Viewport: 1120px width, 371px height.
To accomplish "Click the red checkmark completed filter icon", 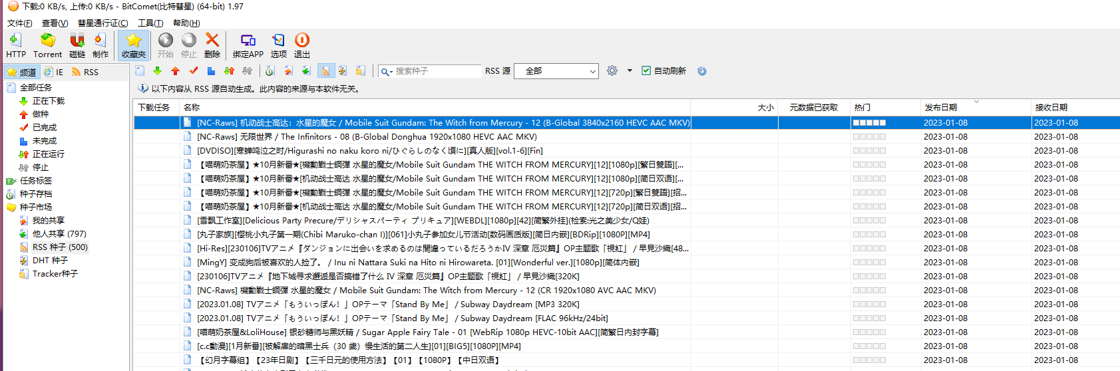I will (x=194, y=70).
